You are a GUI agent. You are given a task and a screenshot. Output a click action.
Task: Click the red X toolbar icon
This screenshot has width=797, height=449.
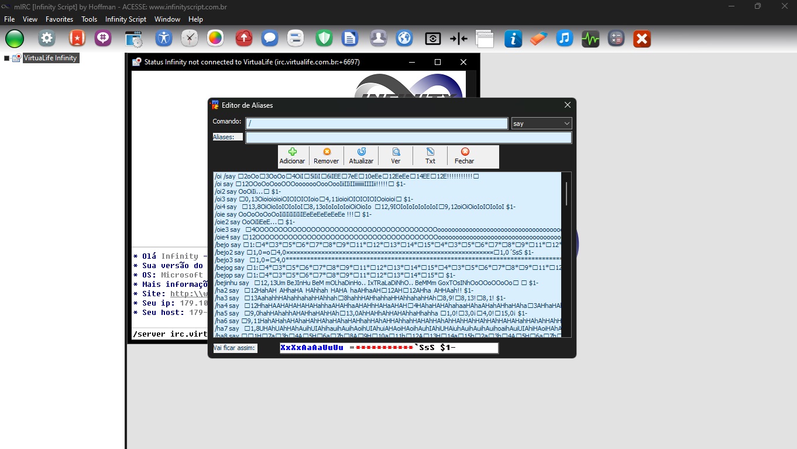point(642,39)
